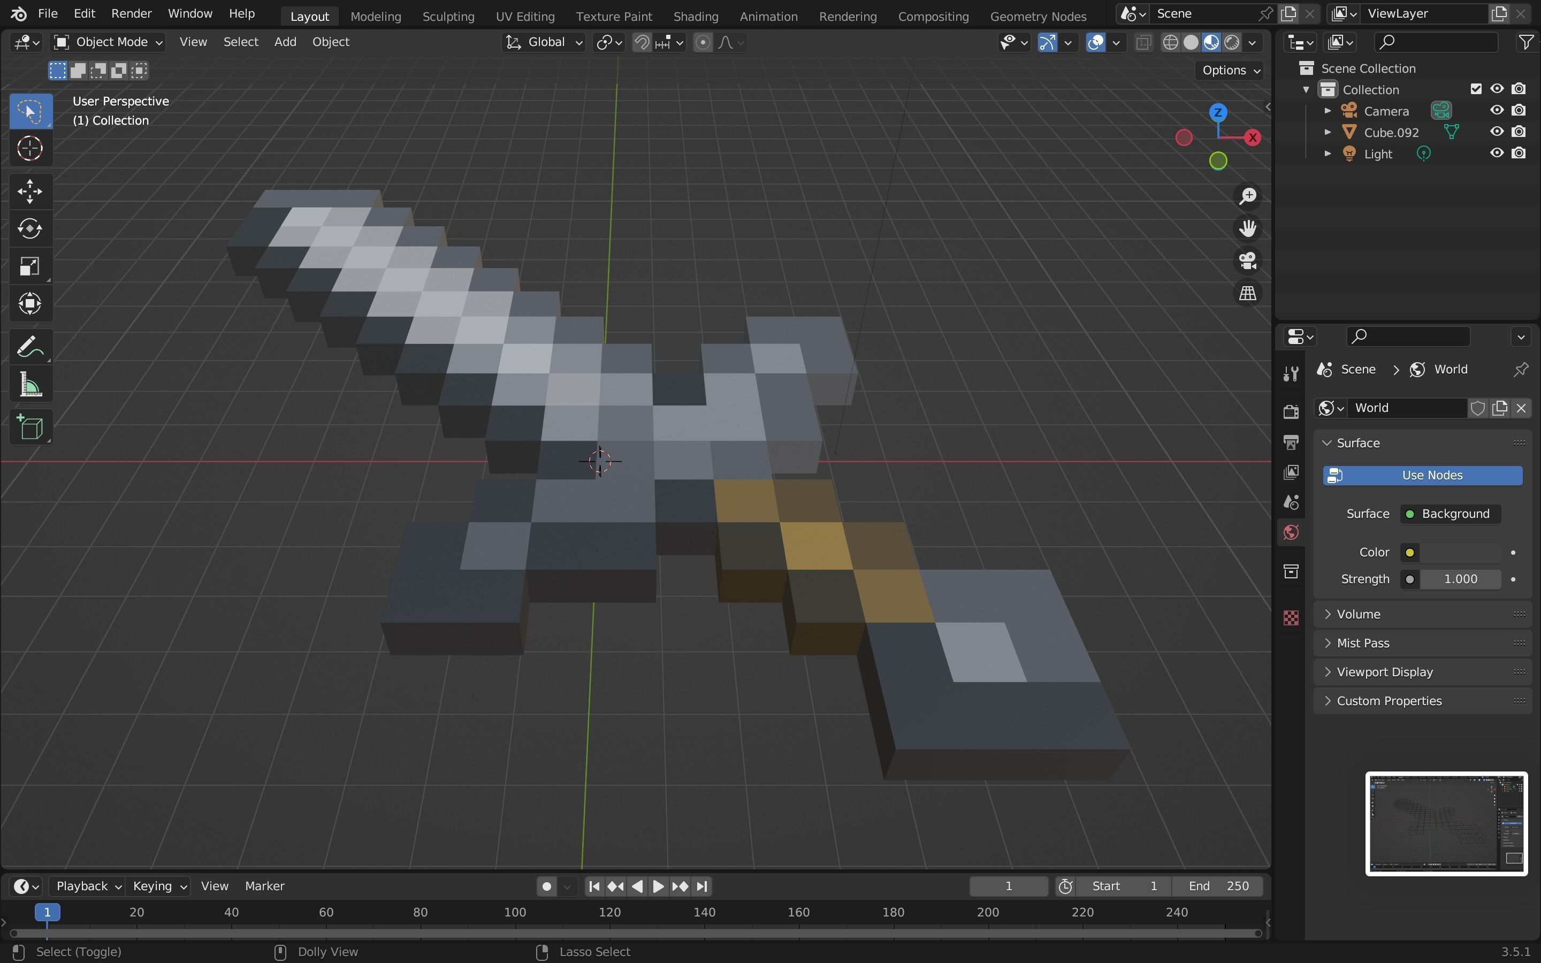Select wireframe viewport shading
Screen dimensions: 1541x963
[1170, 42]
